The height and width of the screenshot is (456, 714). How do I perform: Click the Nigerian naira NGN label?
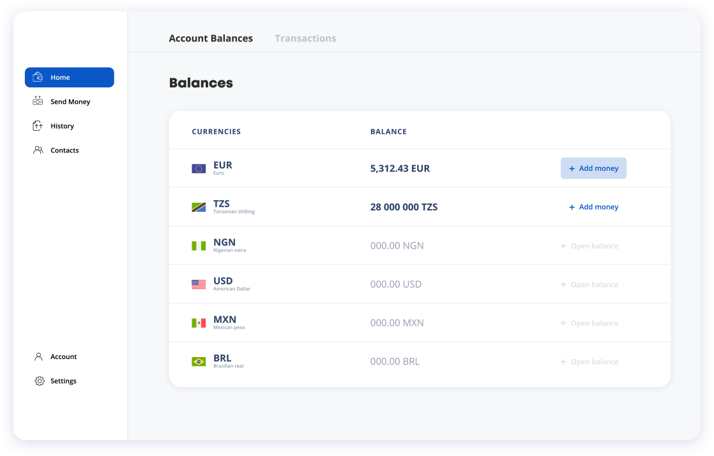[224, 243]
